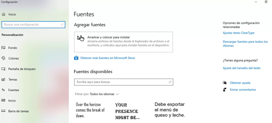Click the Microsoft Store bag icon
The height and width of the screenshot is (123, 272).
click(x=76, y=58)
